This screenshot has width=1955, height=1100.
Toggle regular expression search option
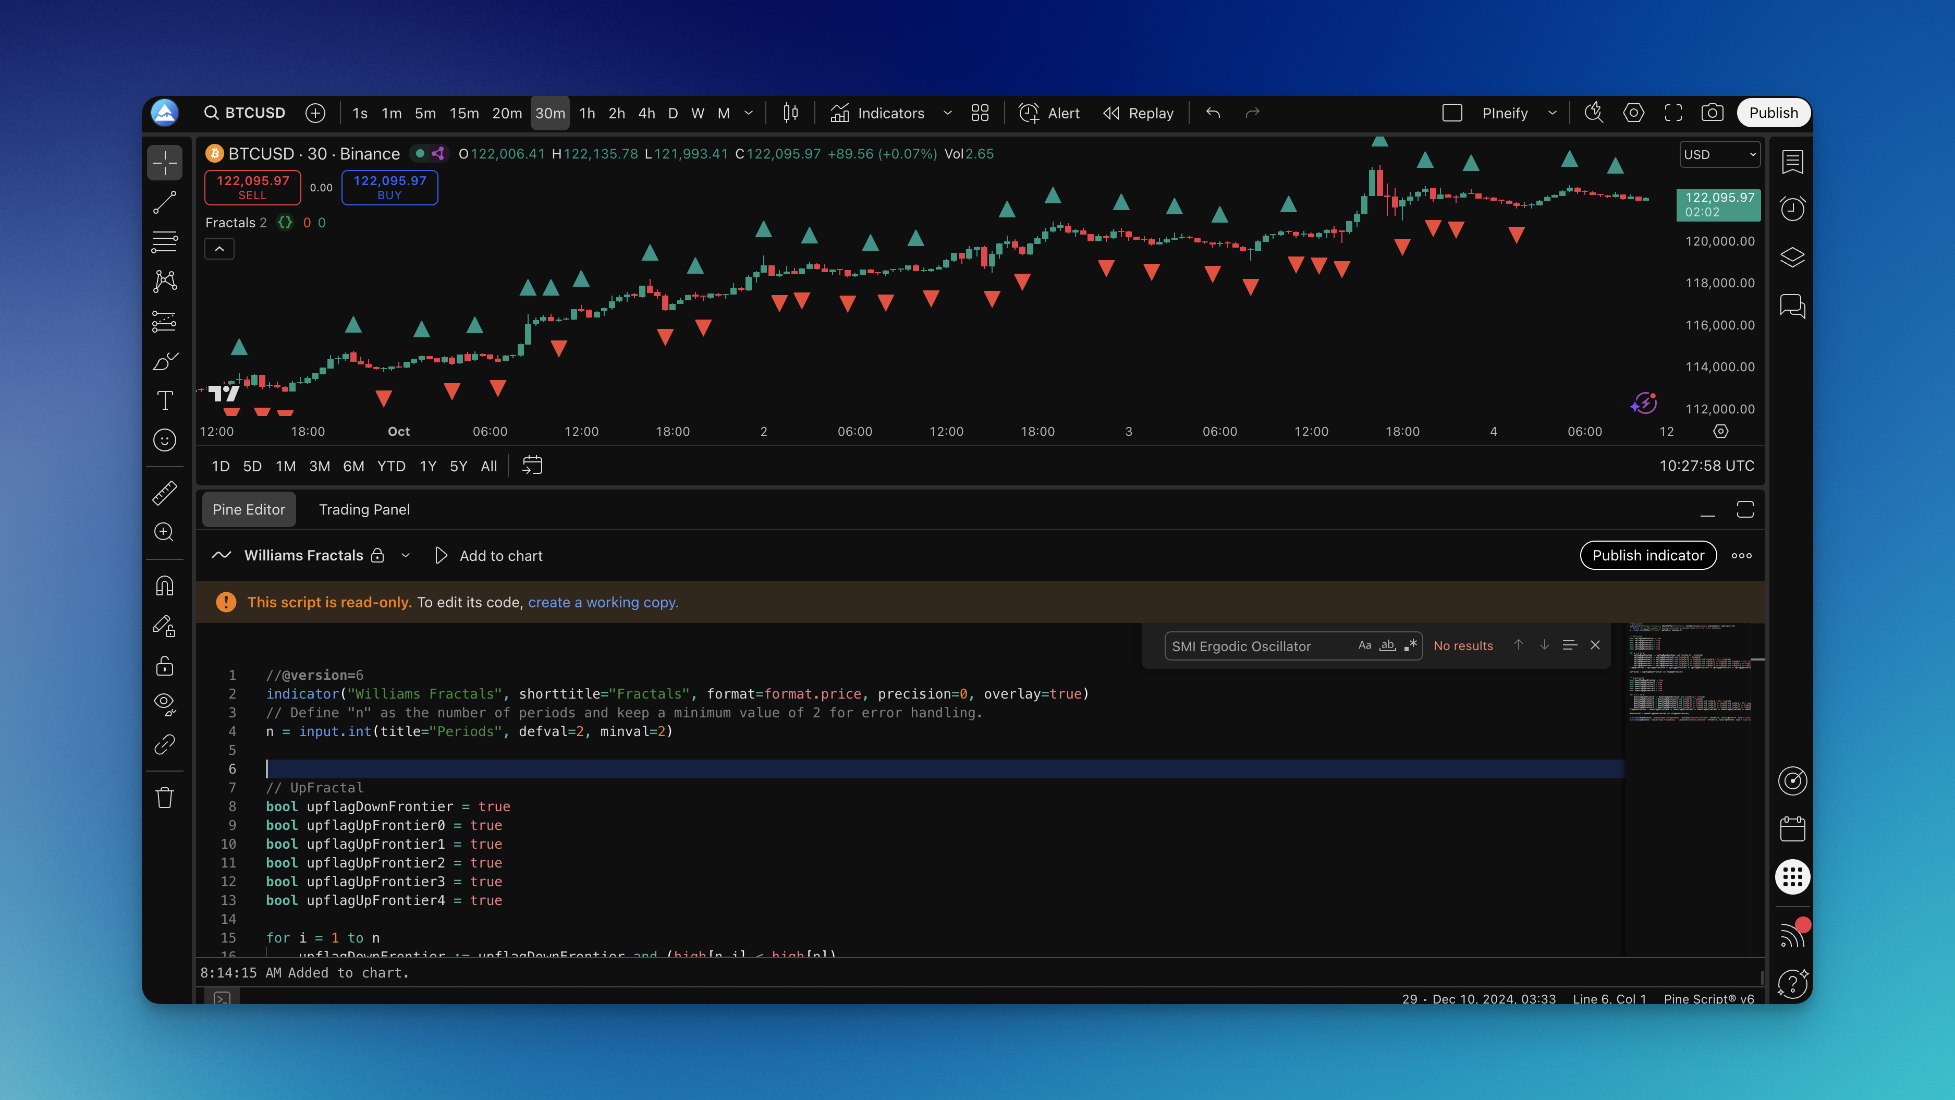pyautogui.click(x=1410, y=645)
